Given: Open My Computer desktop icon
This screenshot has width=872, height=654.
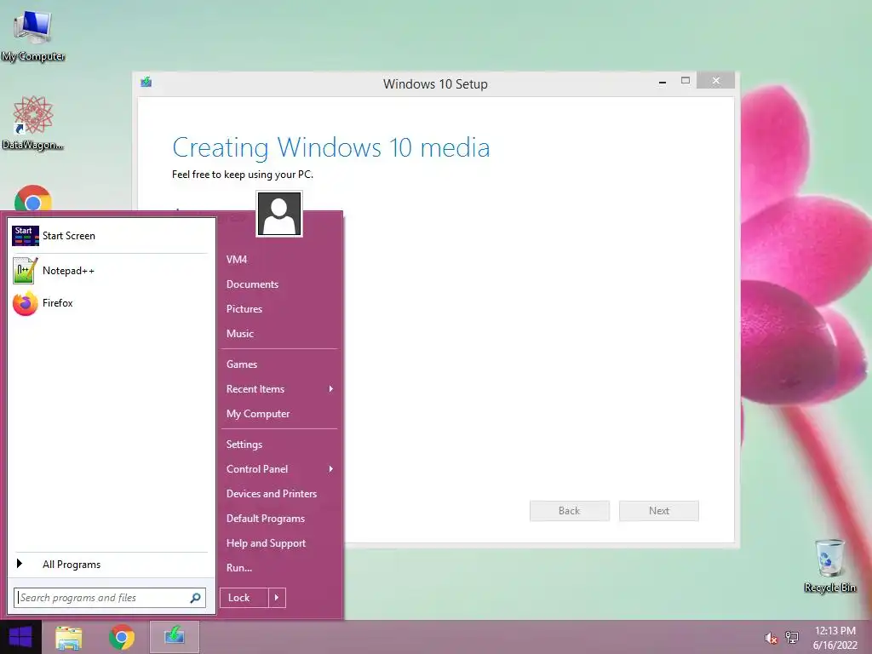Looking at the screenshot, I should point(33,36).
